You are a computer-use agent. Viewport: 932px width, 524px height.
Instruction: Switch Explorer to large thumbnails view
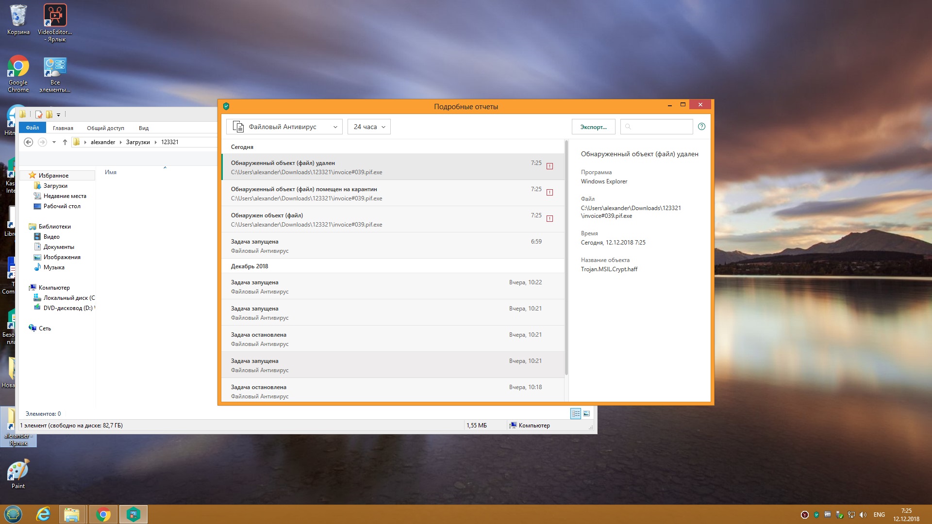586,413
